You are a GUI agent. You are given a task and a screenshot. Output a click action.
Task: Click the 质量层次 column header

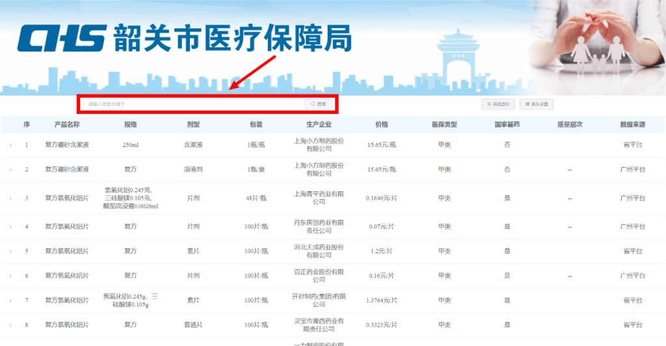[570, 124]
